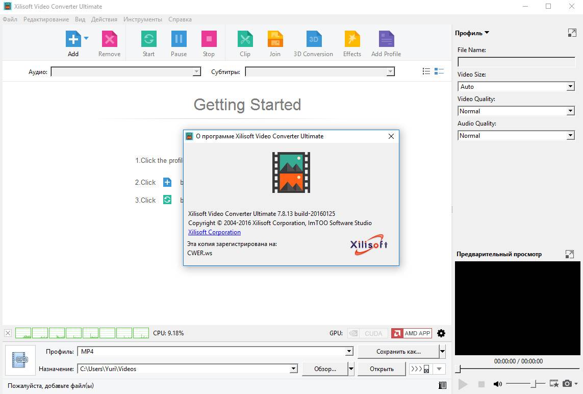Follow the Xilisoft Corporation link

tap(214, 232)
